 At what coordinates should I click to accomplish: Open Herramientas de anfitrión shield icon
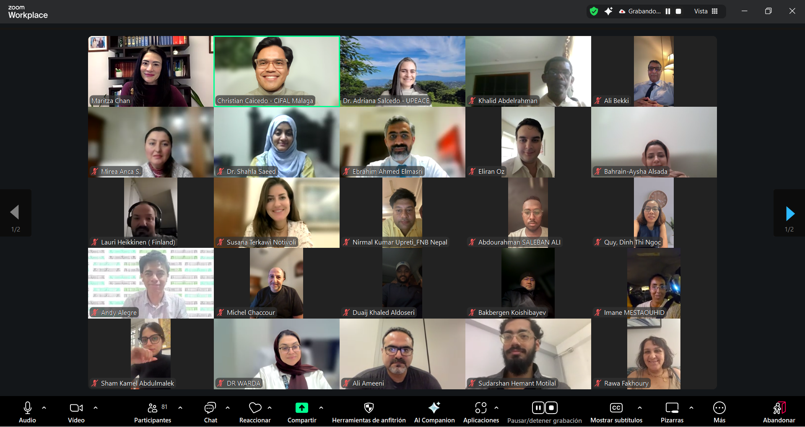pyautogui.click(x=369, y=408)
